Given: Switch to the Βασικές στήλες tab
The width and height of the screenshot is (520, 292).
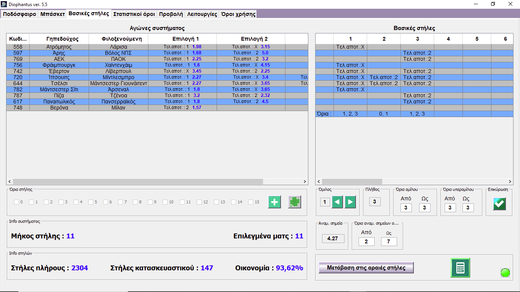Looking at the screenshot, I should 89,14.
